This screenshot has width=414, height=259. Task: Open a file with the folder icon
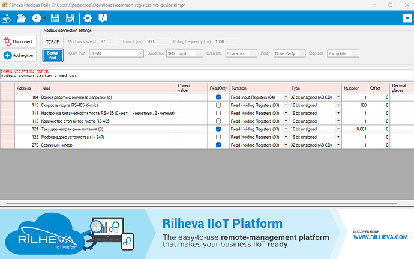point(22,19)
